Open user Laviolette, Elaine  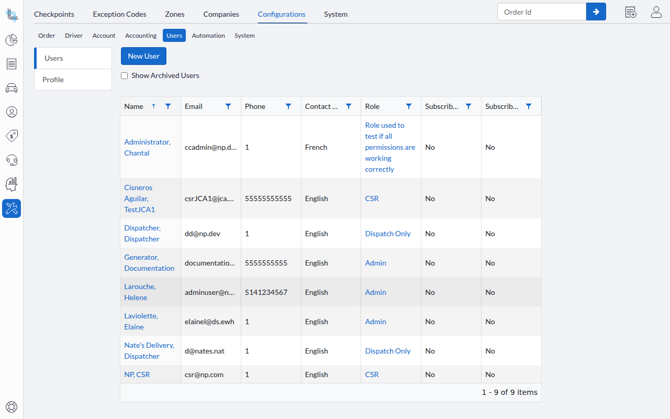pyautogui.click(x=141, y=321)
